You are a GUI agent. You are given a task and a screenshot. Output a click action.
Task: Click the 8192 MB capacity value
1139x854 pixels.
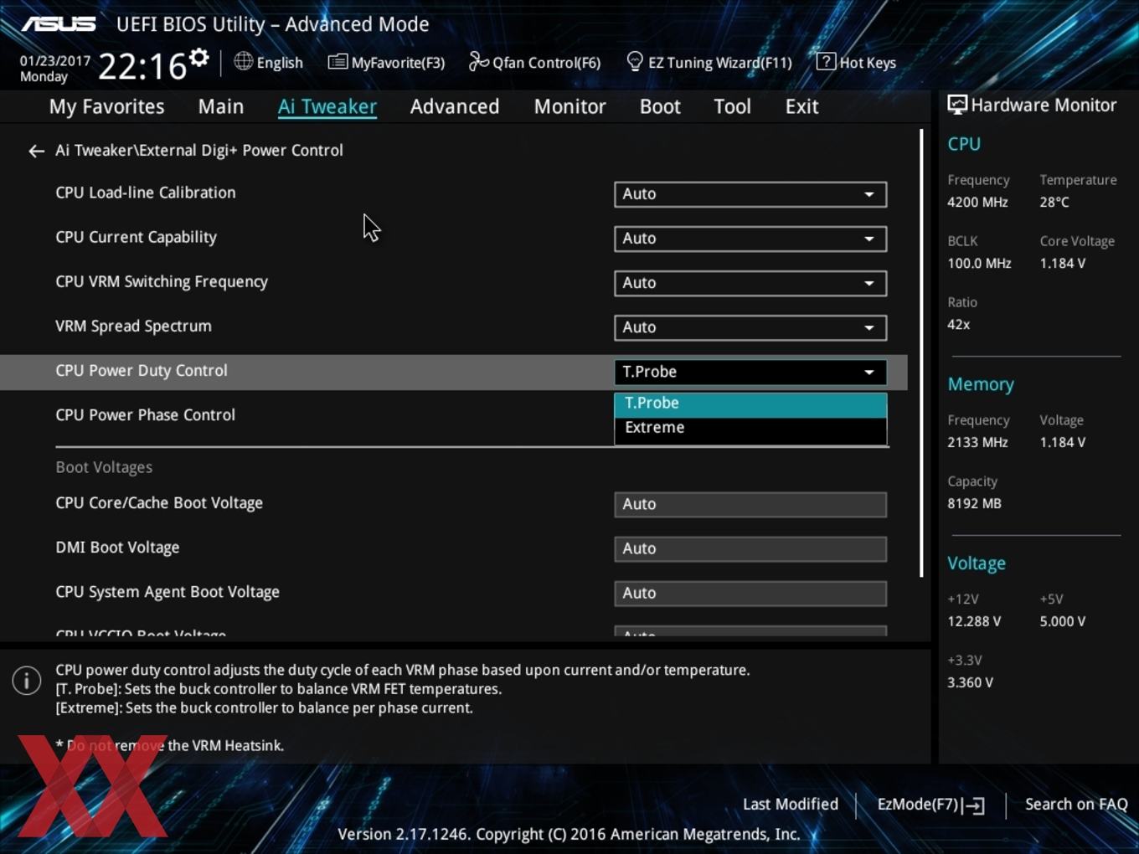click(x=974, y=503)
